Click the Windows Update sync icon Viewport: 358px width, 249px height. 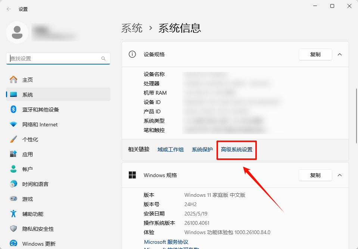tap(13, 243)
